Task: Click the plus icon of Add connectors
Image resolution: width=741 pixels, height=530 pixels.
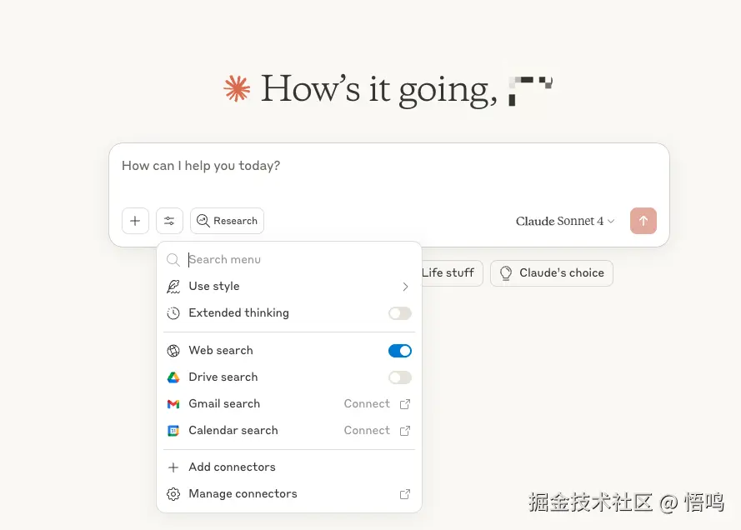Action: pyautogui.click(x=173, y=467)
